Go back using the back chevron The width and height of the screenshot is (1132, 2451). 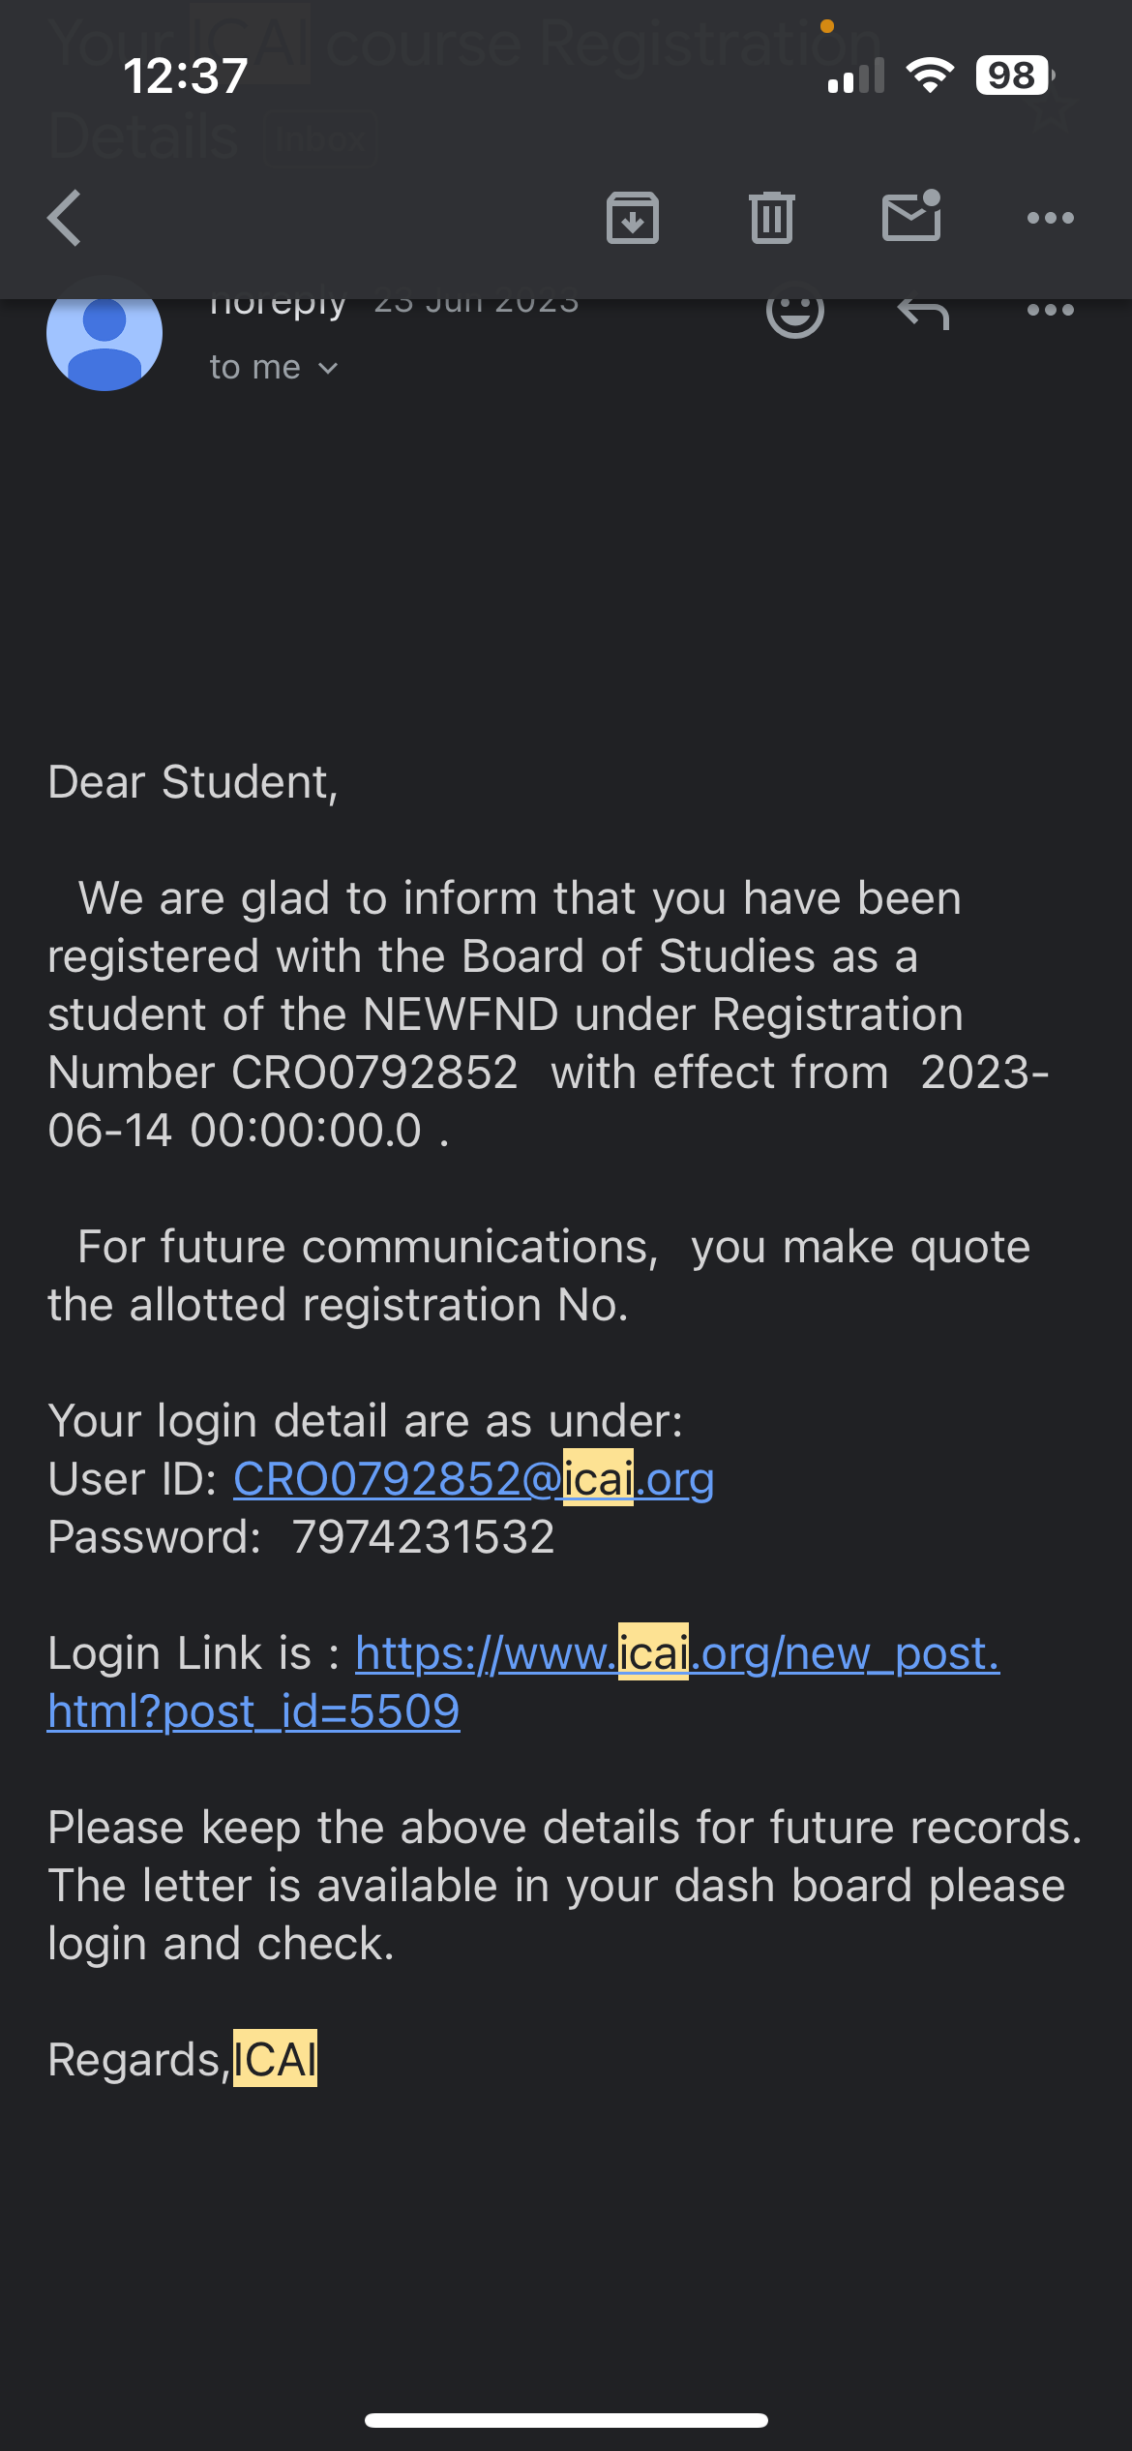pyautogui.click(x=65, y=218)
